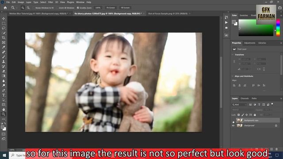Toggle the pixel layer filter

click(x=250, y=105)
